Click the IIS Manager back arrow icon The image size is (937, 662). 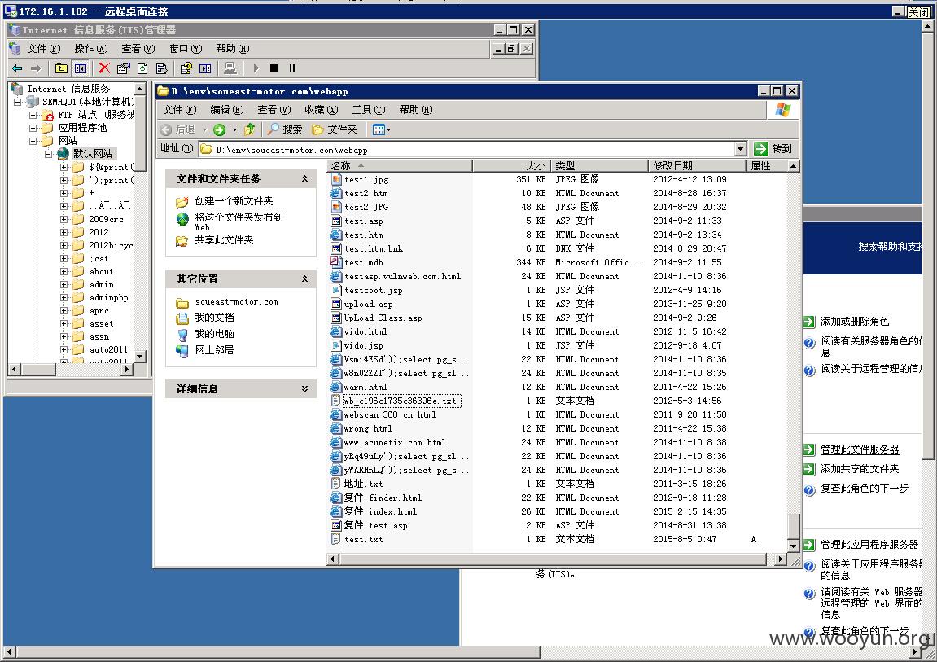coord(17,68)
